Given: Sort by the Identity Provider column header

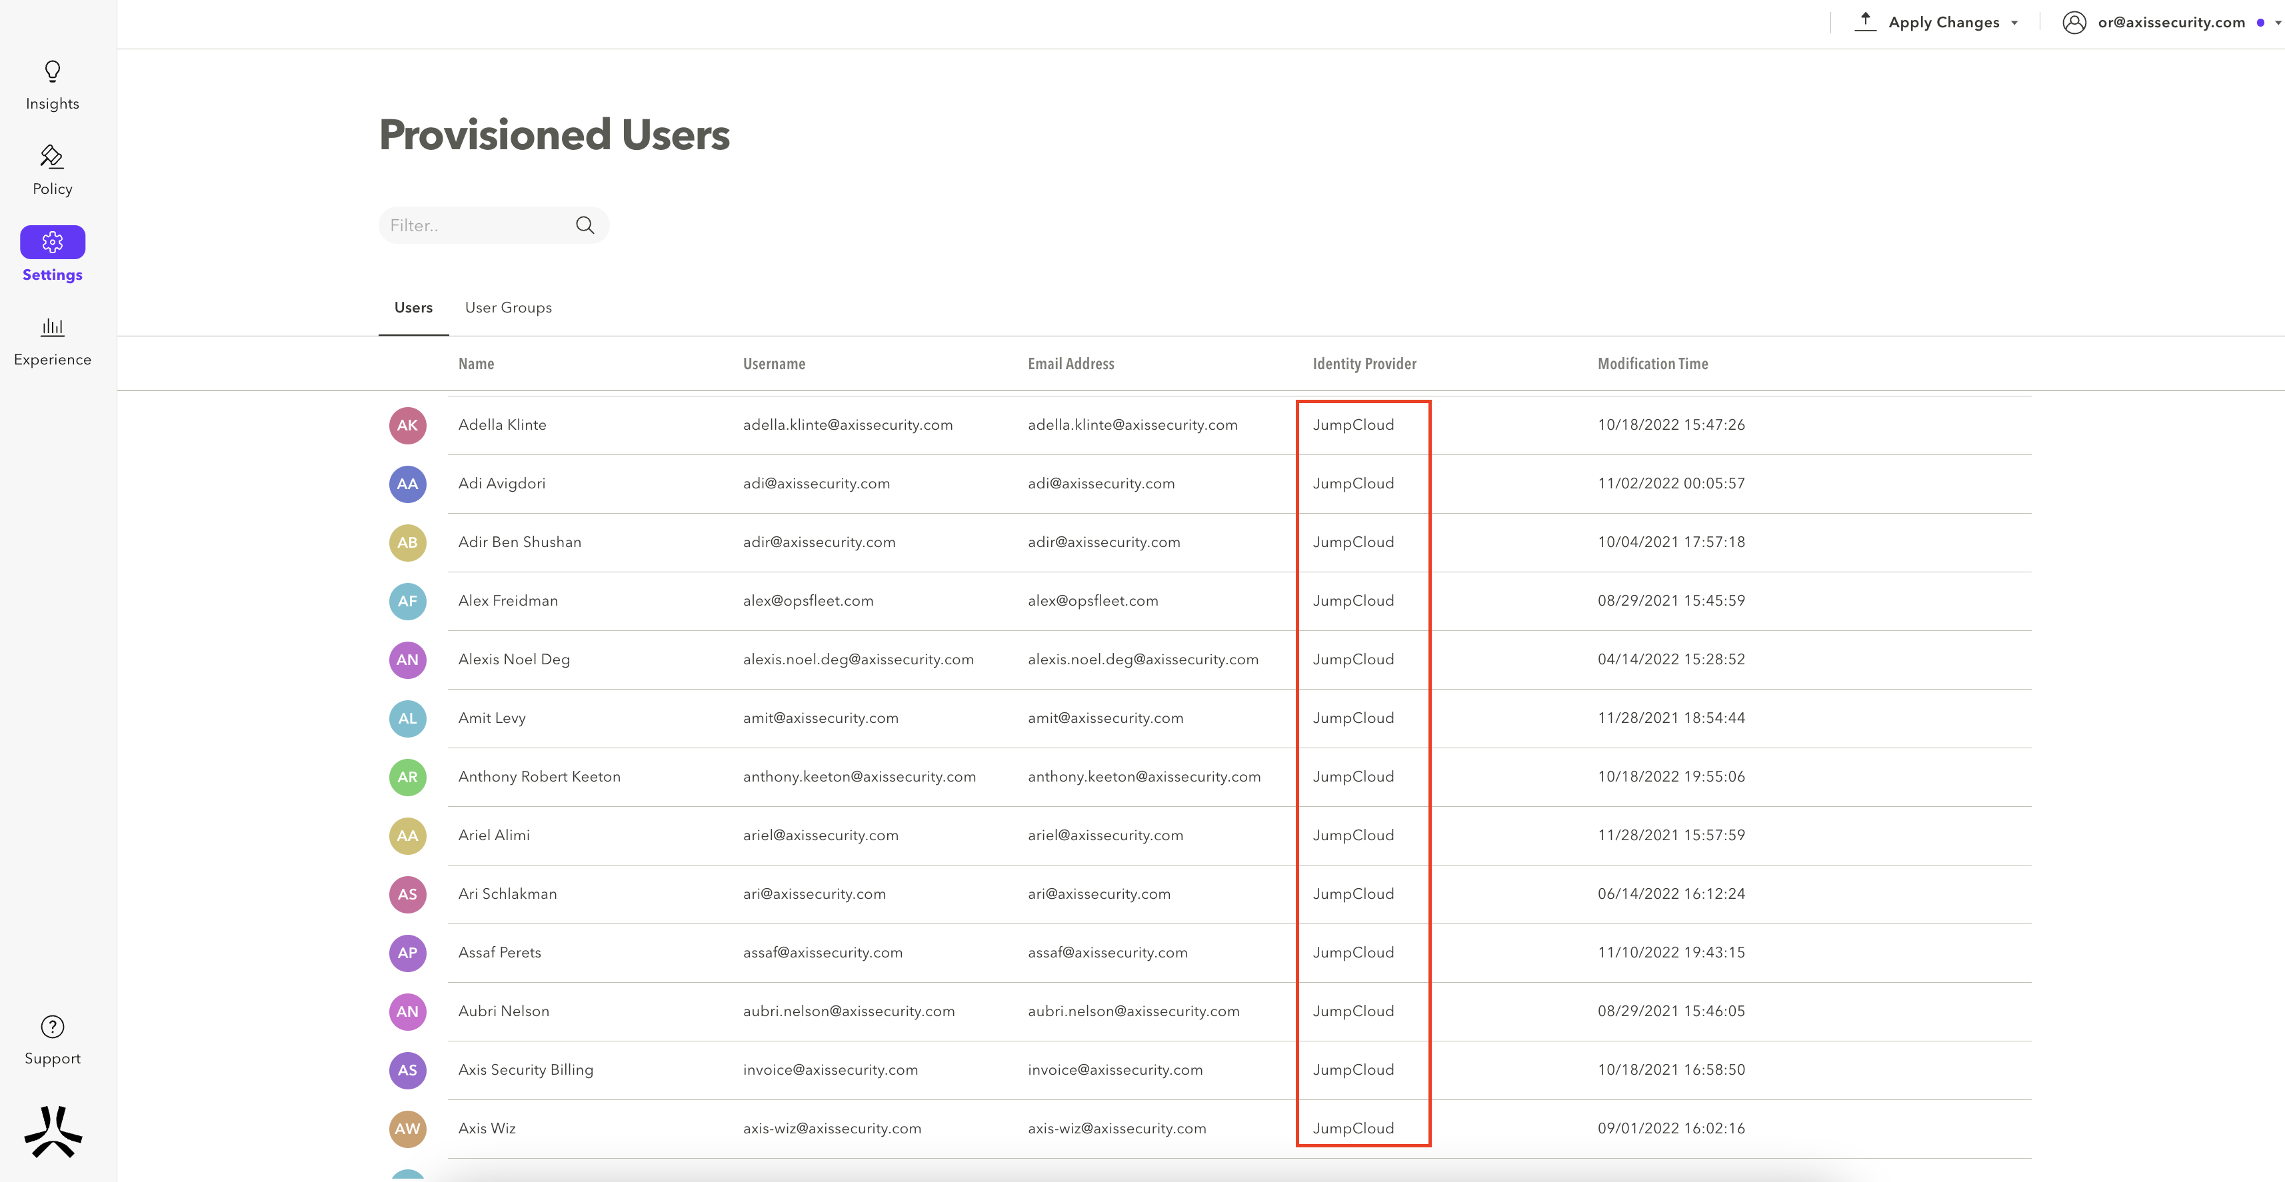Looking at the screenshot, I should coord(1364,364).
